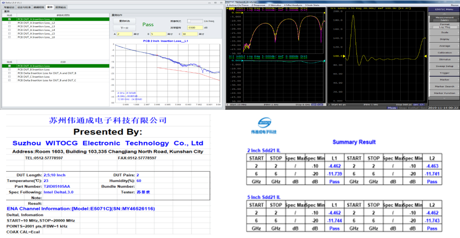Open the 3 Stimulus menu in menu bar
The width and height of the screenshot is (460, 238).
[x=274, y=5]
